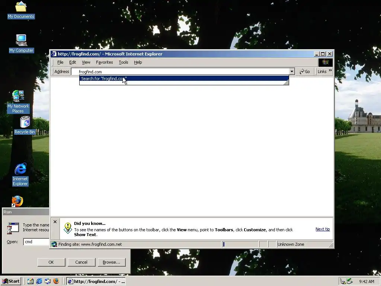Click the Next tip link
The width and height of the screenshot is (381, 286).
pos(323,229)
